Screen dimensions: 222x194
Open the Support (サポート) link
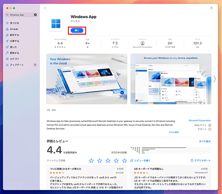202,129
